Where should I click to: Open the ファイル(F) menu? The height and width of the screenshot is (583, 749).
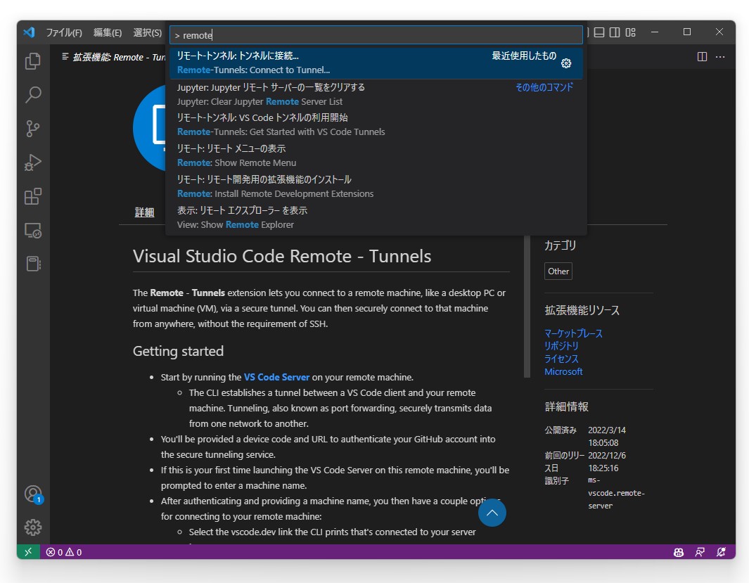click(64, 32)
